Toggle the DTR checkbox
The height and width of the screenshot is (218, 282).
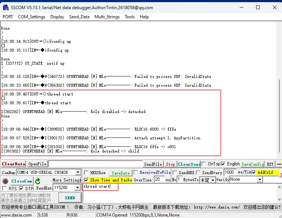click(x=21, y=188)
